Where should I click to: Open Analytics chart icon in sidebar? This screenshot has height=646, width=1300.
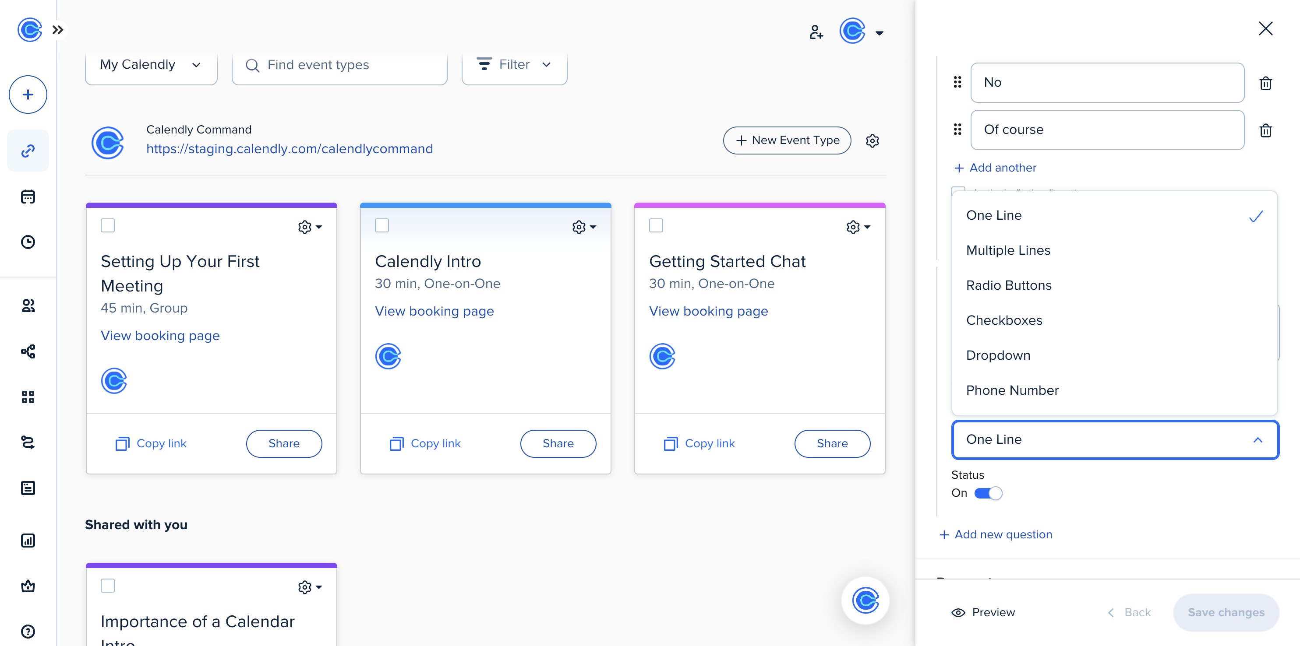click(28, 541)
